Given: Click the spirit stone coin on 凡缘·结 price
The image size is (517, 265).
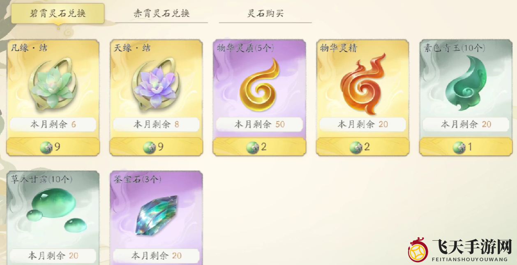Looking at the screenshot, I should click(46, 147).
